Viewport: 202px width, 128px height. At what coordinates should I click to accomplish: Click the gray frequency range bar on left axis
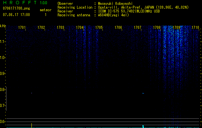[x=6, y=99]
